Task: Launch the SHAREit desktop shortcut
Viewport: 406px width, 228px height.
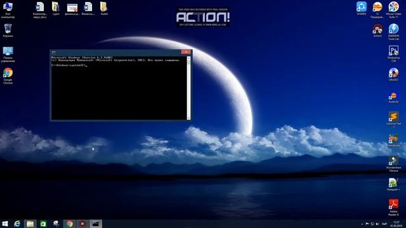Action: point(361,8)
